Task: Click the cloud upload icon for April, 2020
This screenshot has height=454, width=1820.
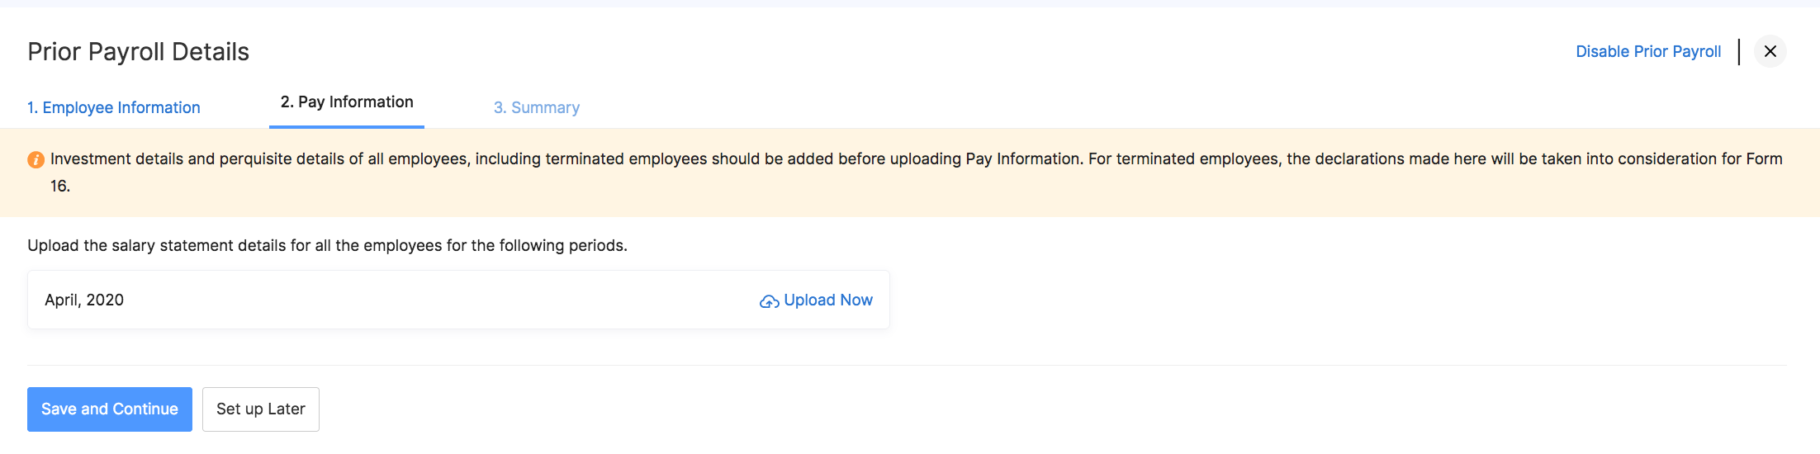Action: 769,301
